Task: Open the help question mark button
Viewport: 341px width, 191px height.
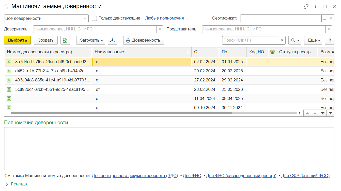Action: click(330, 40)
